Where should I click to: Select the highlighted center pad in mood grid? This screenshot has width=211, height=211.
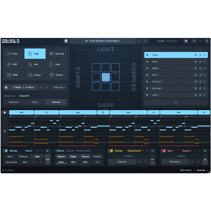pos(106,77)
